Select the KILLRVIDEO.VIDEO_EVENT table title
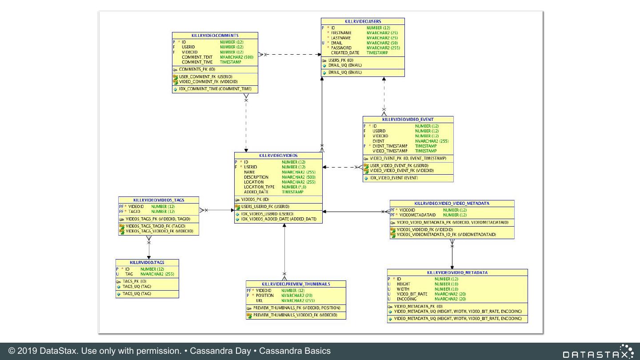The height and width of the screenshot is (360, 640). pyautogui.click(x=408, y=120)
